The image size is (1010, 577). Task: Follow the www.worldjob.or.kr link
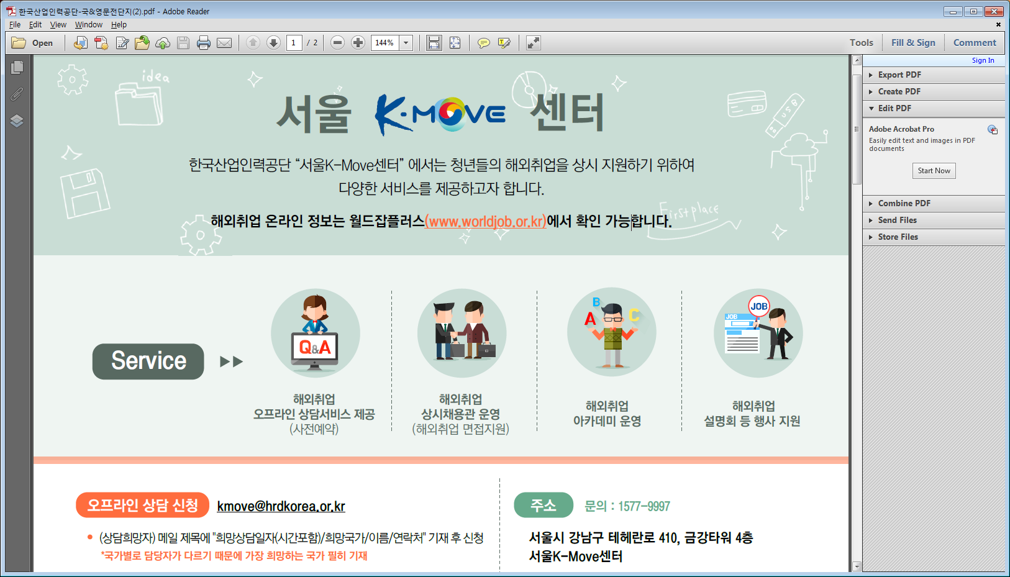[x=486, y=221]
